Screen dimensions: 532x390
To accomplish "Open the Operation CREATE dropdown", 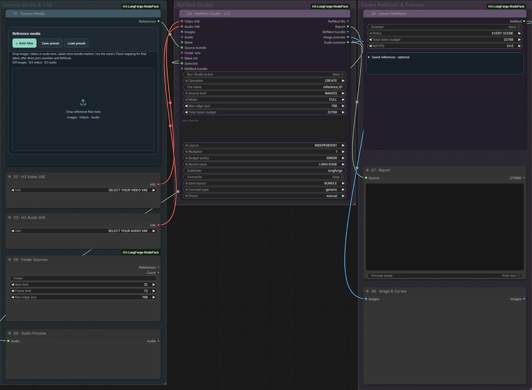I will pos(265,81).
